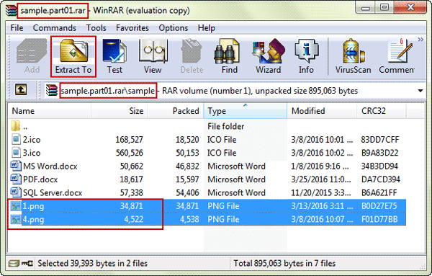Image resolution: width=432 pixels, height=276 pixels.
Task: Select the file name SQL Server.docx
Action: point(53,192)
